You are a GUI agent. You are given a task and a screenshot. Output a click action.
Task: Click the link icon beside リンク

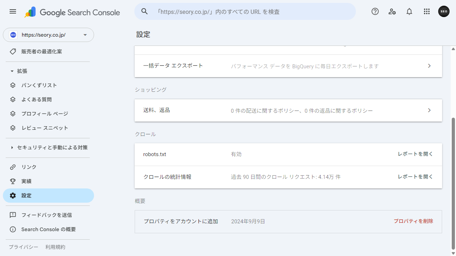coord(12,167)
